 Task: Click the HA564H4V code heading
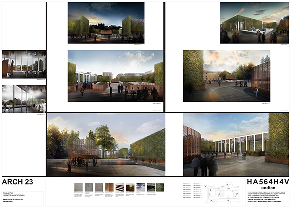[268, 182]
